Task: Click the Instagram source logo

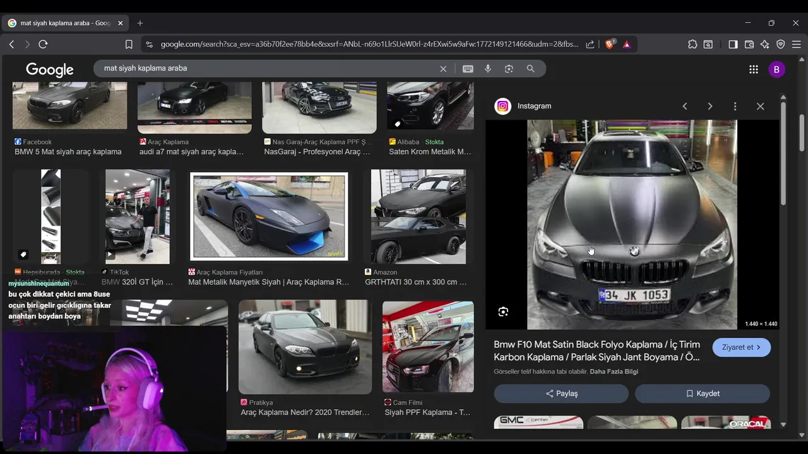Action: pos(503,106)
